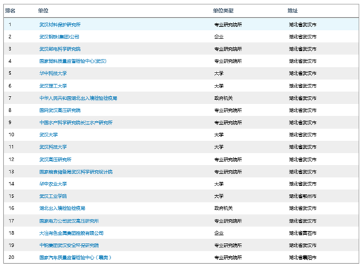Select the 武汉大学 link
The image size is (364, 269).
coord(48,134)
